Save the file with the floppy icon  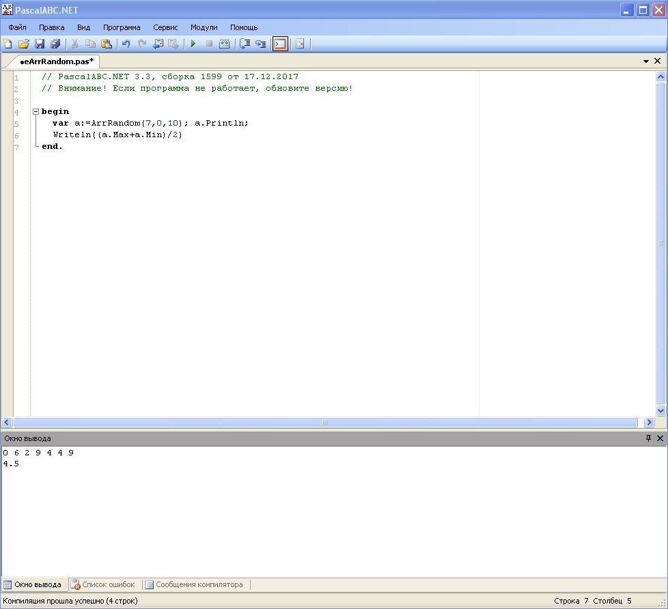[40, 44]
